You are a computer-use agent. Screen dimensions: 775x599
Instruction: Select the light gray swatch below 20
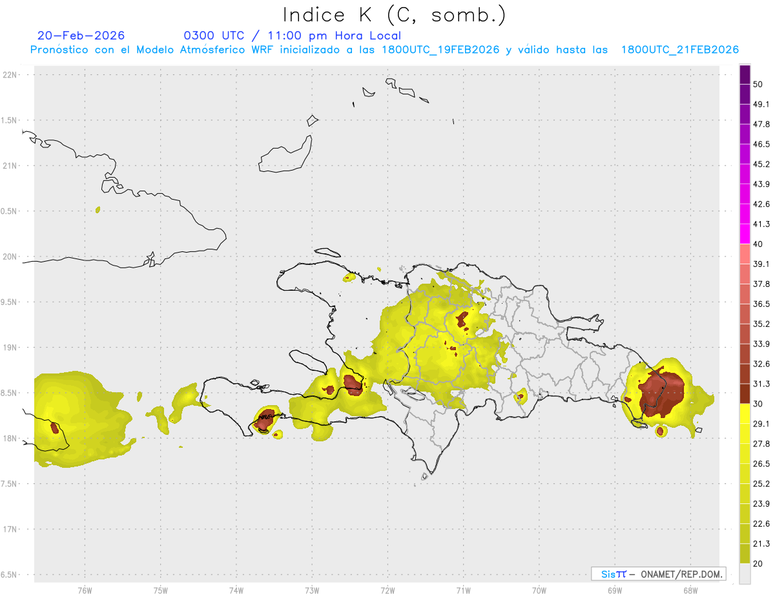pyautogui.click(x=745, y=574)
